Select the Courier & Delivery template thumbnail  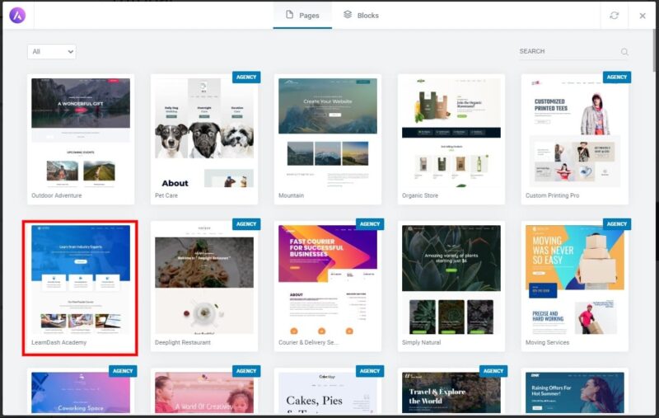pyautogui.click(x=328, y=279)
